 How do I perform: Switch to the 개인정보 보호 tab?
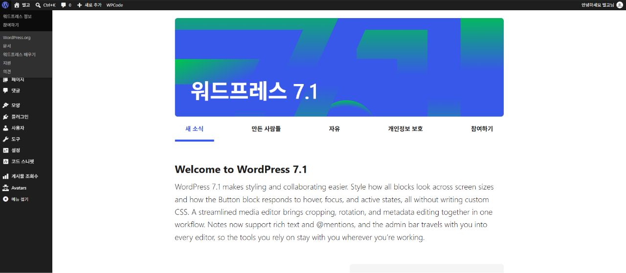click(x=405, y=129)
